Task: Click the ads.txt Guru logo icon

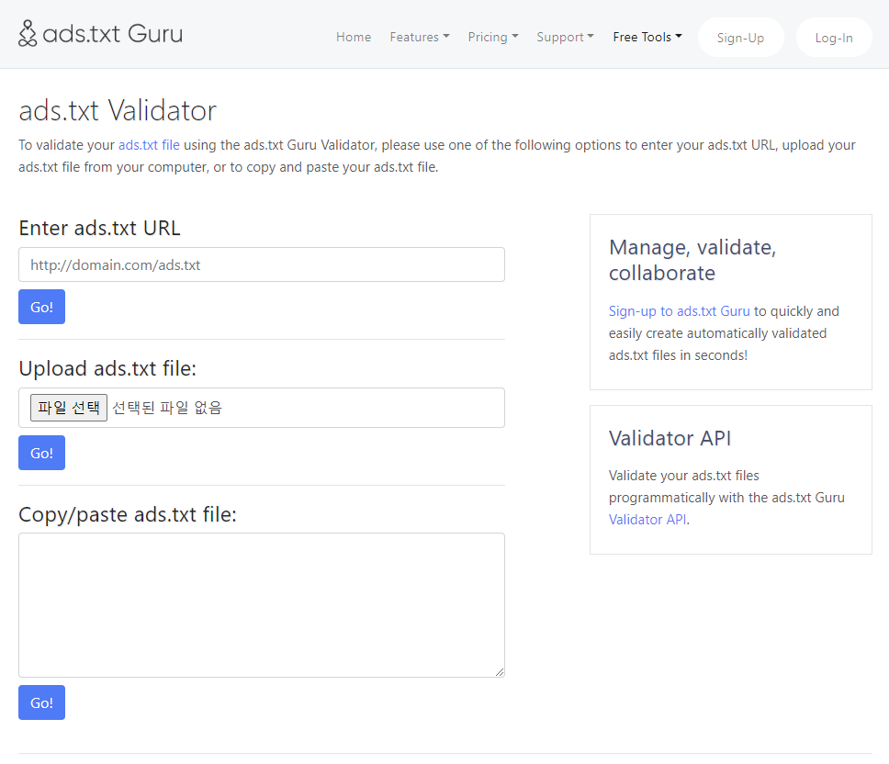Action: (x=28, y=33)
